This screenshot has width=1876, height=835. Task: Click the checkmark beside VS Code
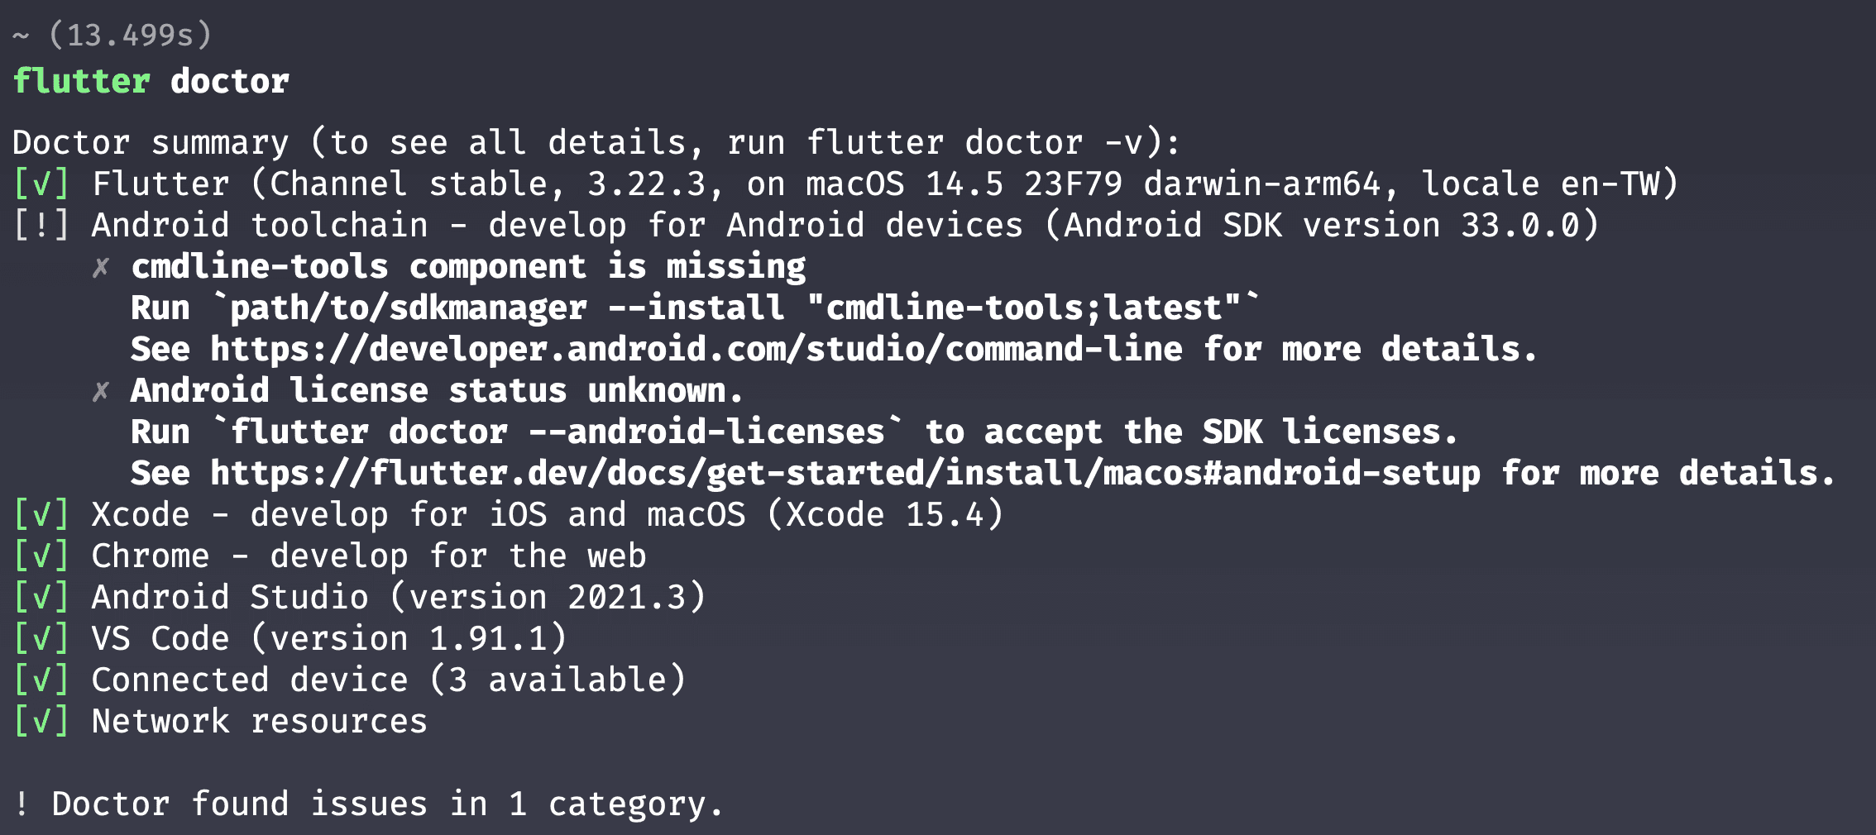coord(41,638)
